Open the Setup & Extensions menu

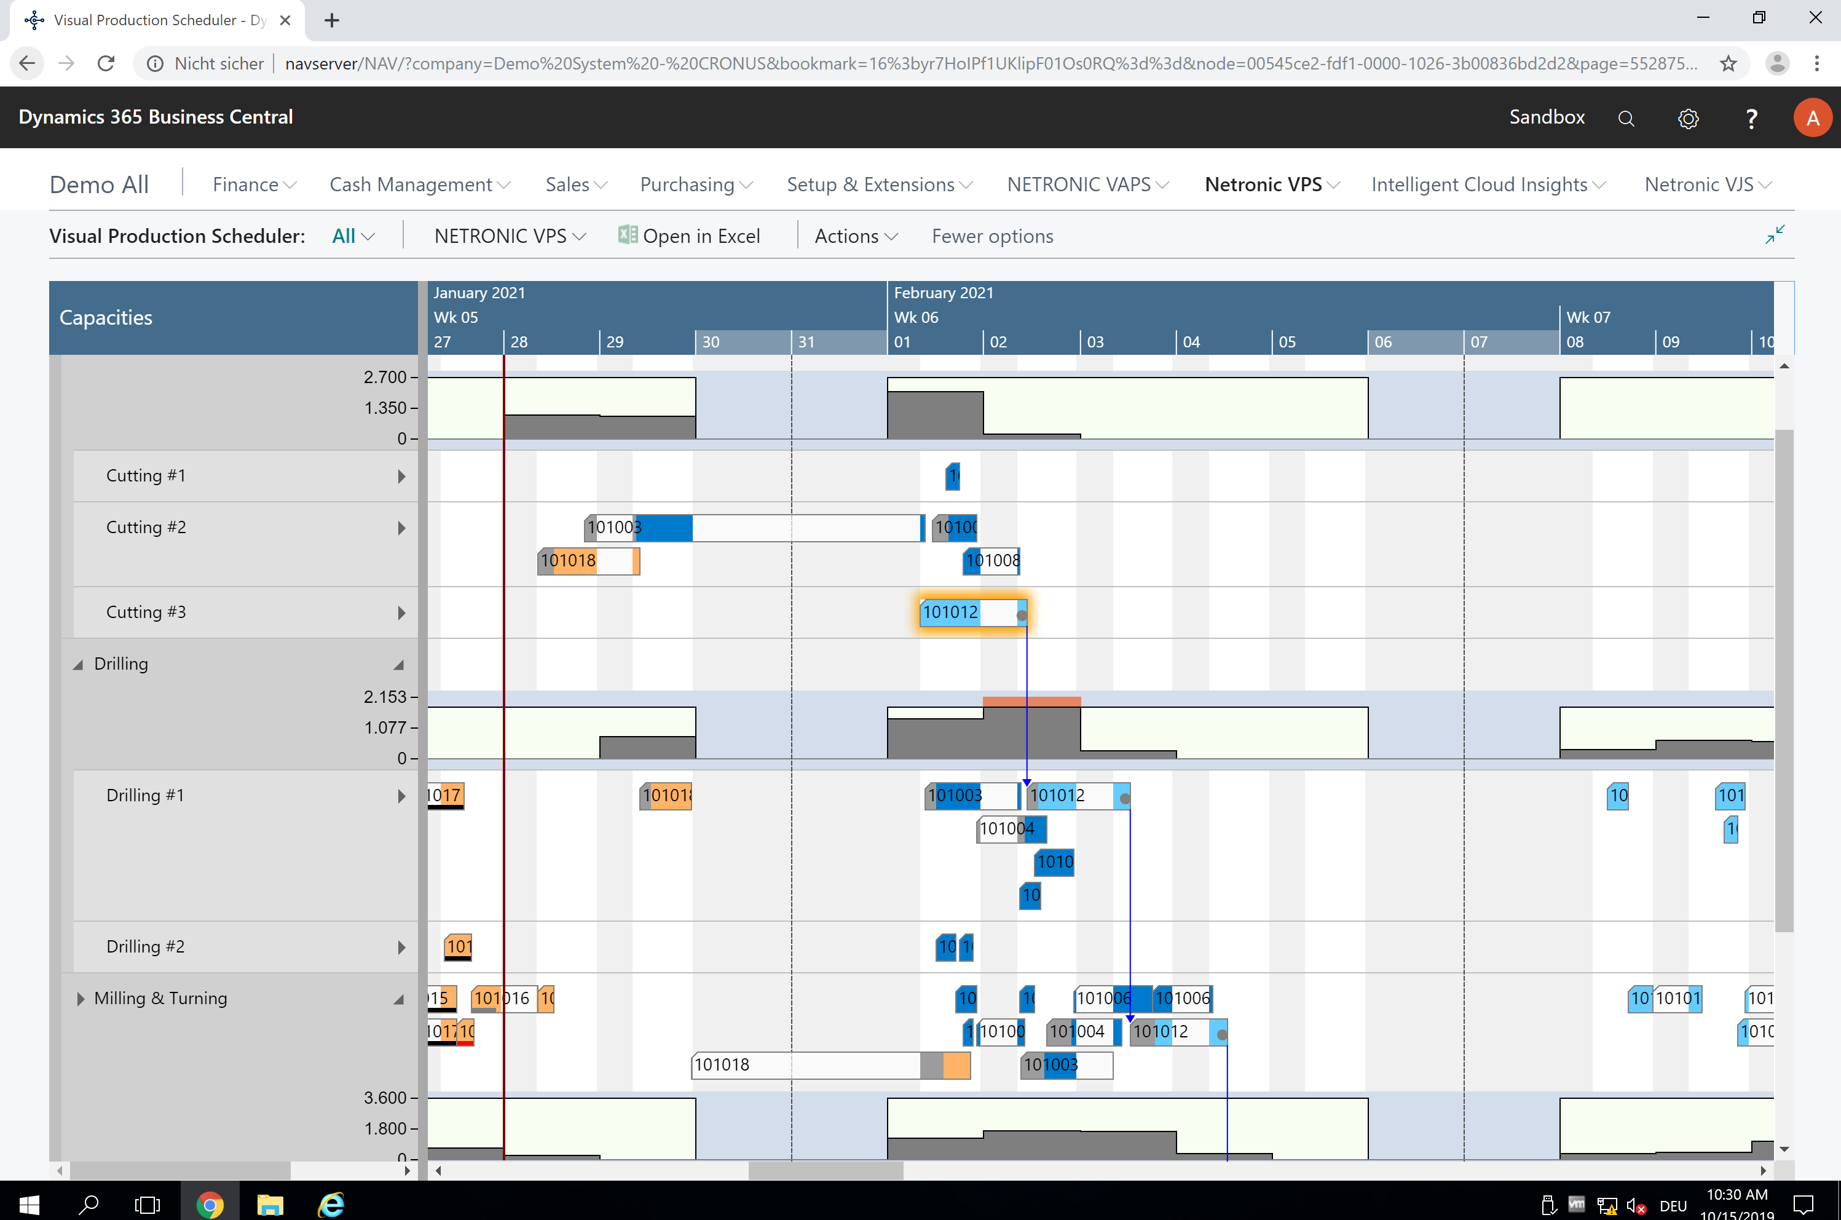(x=878, y=184)
